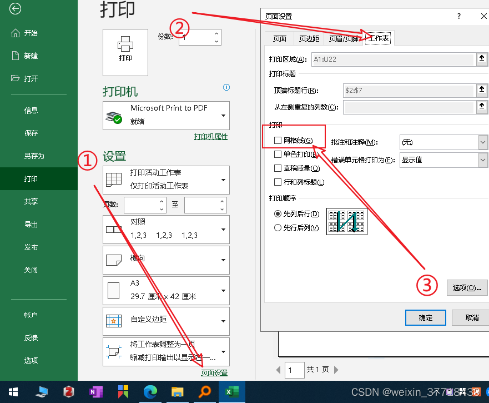Open Printer Properties link
The image size is (489, 403).
(x=211, y=137)
